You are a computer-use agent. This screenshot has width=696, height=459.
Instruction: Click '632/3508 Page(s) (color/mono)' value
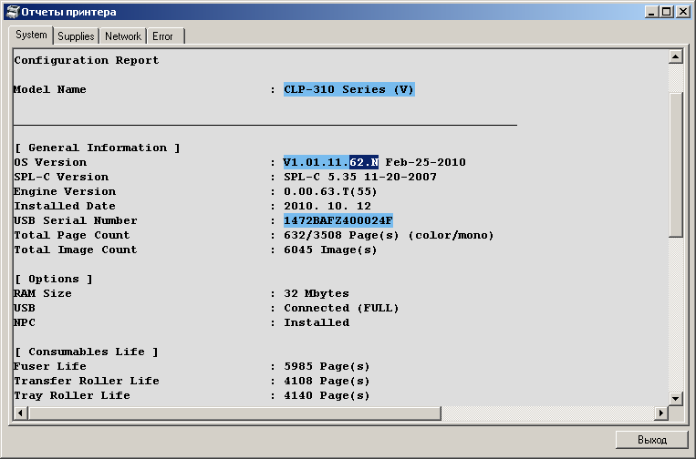(389, 235)
